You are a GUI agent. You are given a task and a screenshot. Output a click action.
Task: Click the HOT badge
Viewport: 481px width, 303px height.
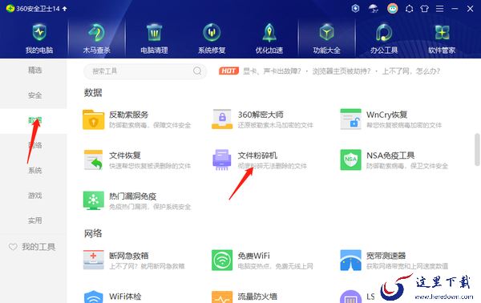(x=228, y=71)
